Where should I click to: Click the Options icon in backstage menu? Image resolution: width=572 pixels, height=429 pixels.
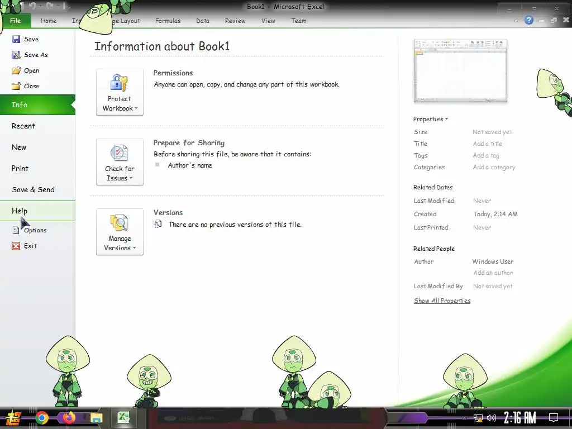16,230
